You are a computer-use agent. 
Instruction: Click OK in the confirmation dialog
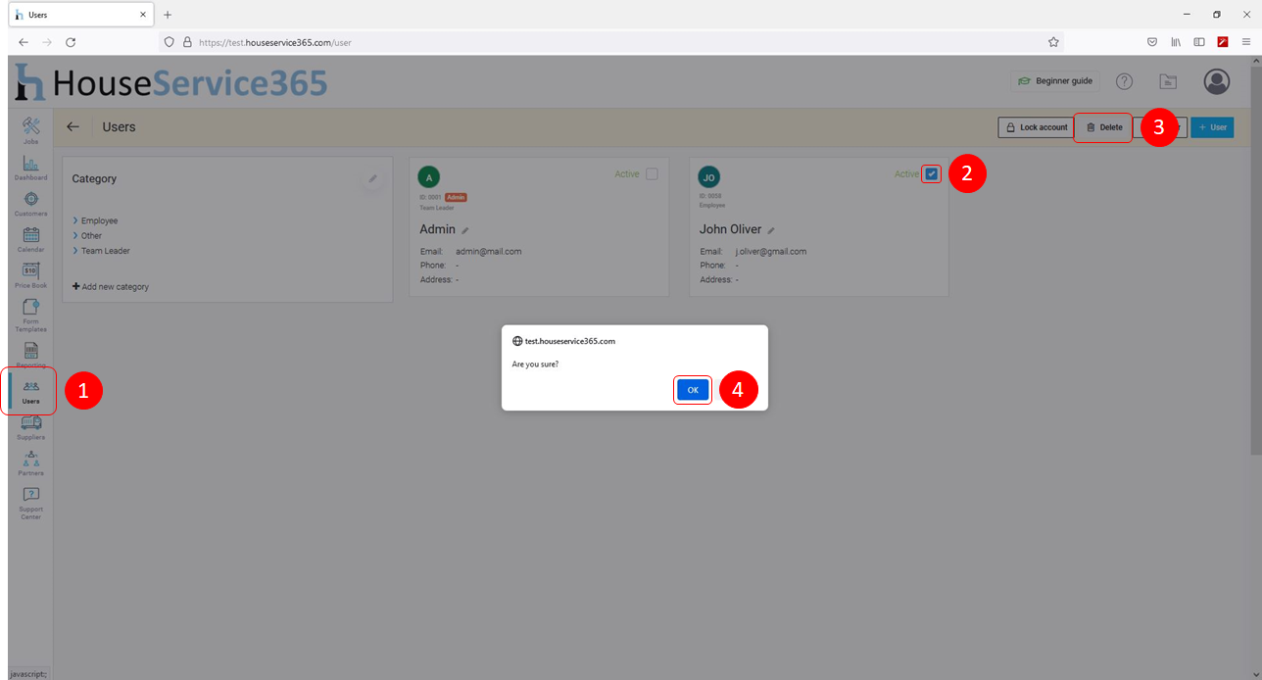tap(693, 390)
